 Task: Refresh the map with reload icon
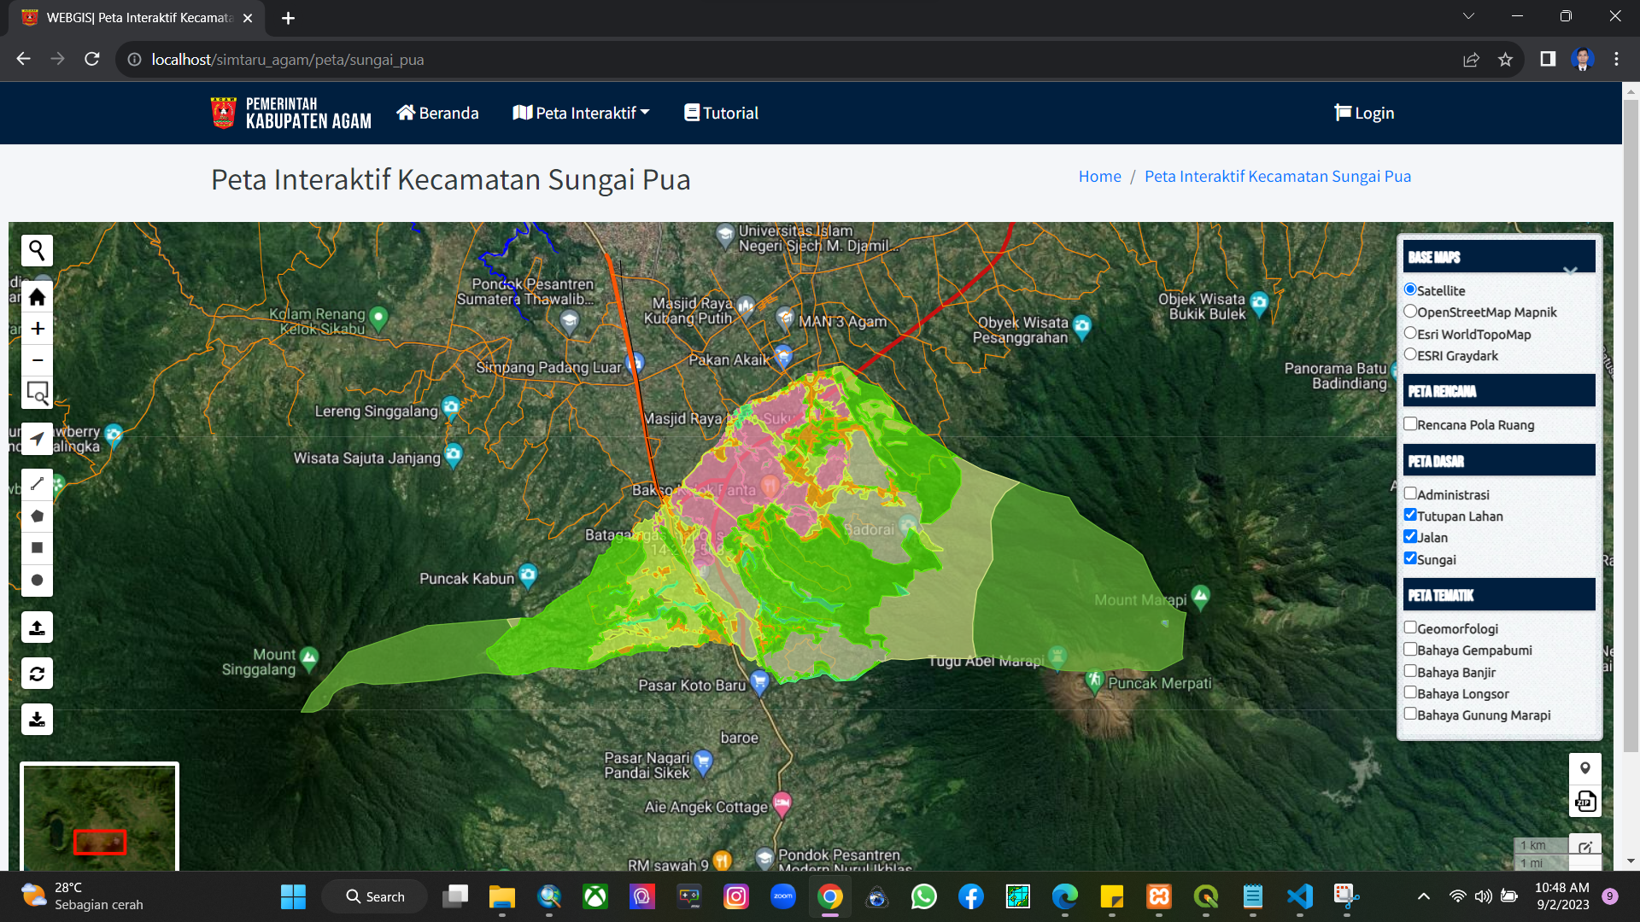point(37,674)
